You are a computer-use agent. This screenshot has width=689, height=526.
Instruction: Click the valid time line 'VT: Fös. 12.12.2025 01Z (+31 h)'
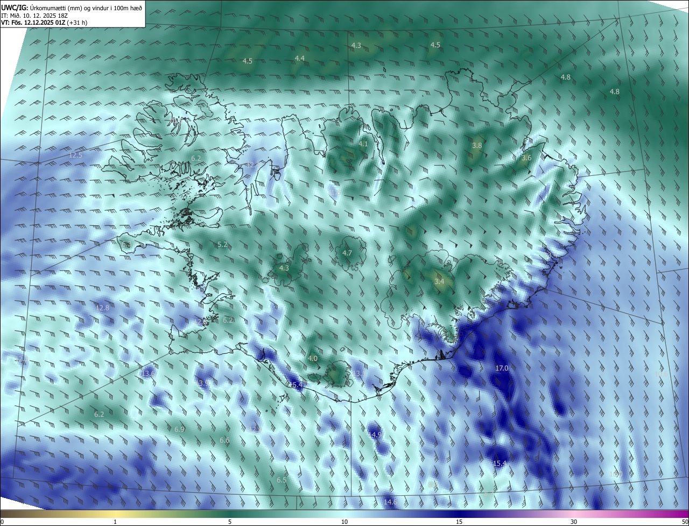[x=44, y=23]
